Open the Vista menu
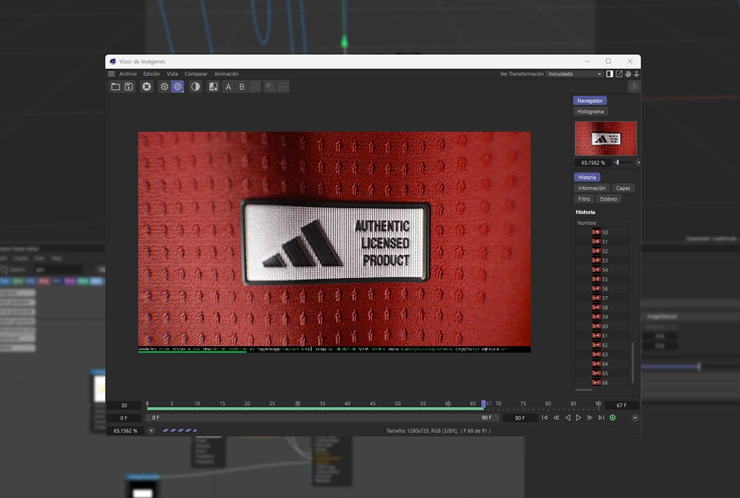Screen dimensions: 740x498 pyautogui.click(x=172, y=73)
